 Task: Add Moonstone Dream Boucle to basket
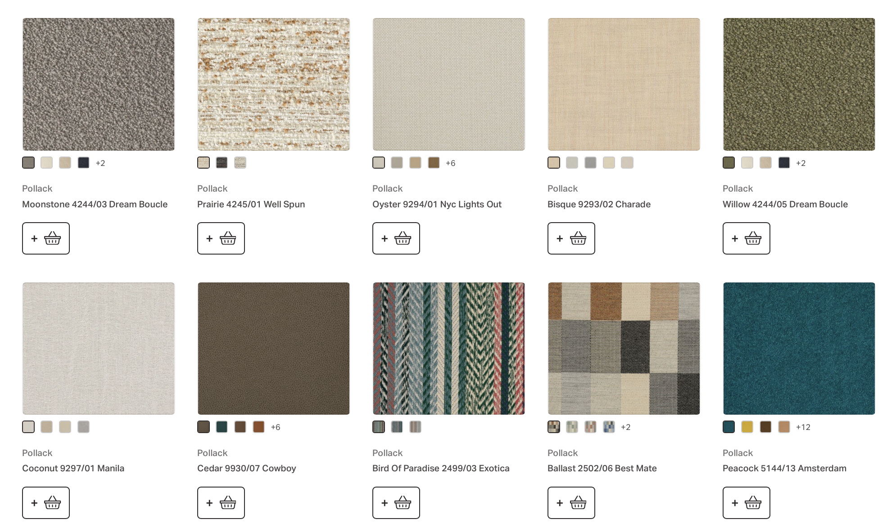46,238
